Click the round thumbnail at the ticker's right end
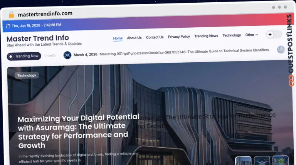This screenshot has height=165, width=296. coord(281,50)
